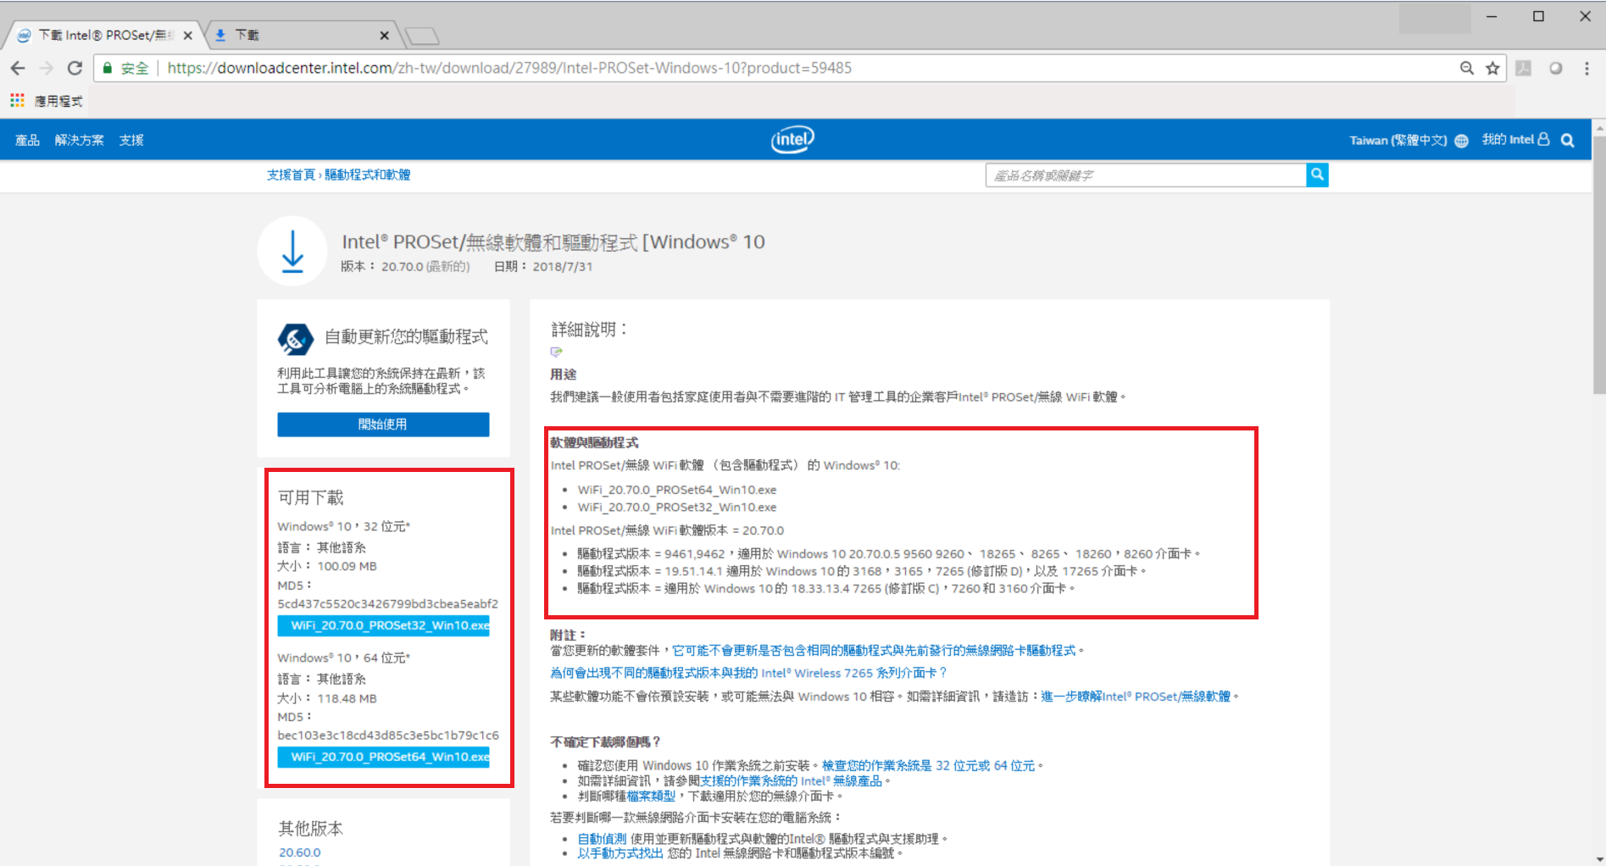Click the 開始使用 button
This screenshot has height=866, width=1606.
click(x=383, y=425)
